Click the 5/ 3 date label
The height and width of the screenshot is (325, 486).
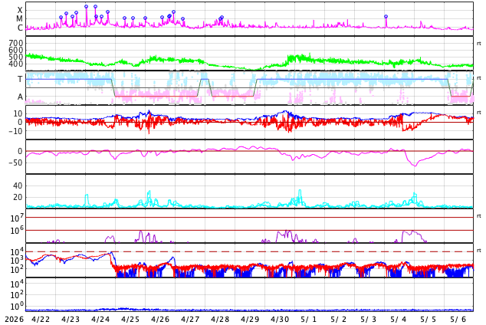[369, 320]
